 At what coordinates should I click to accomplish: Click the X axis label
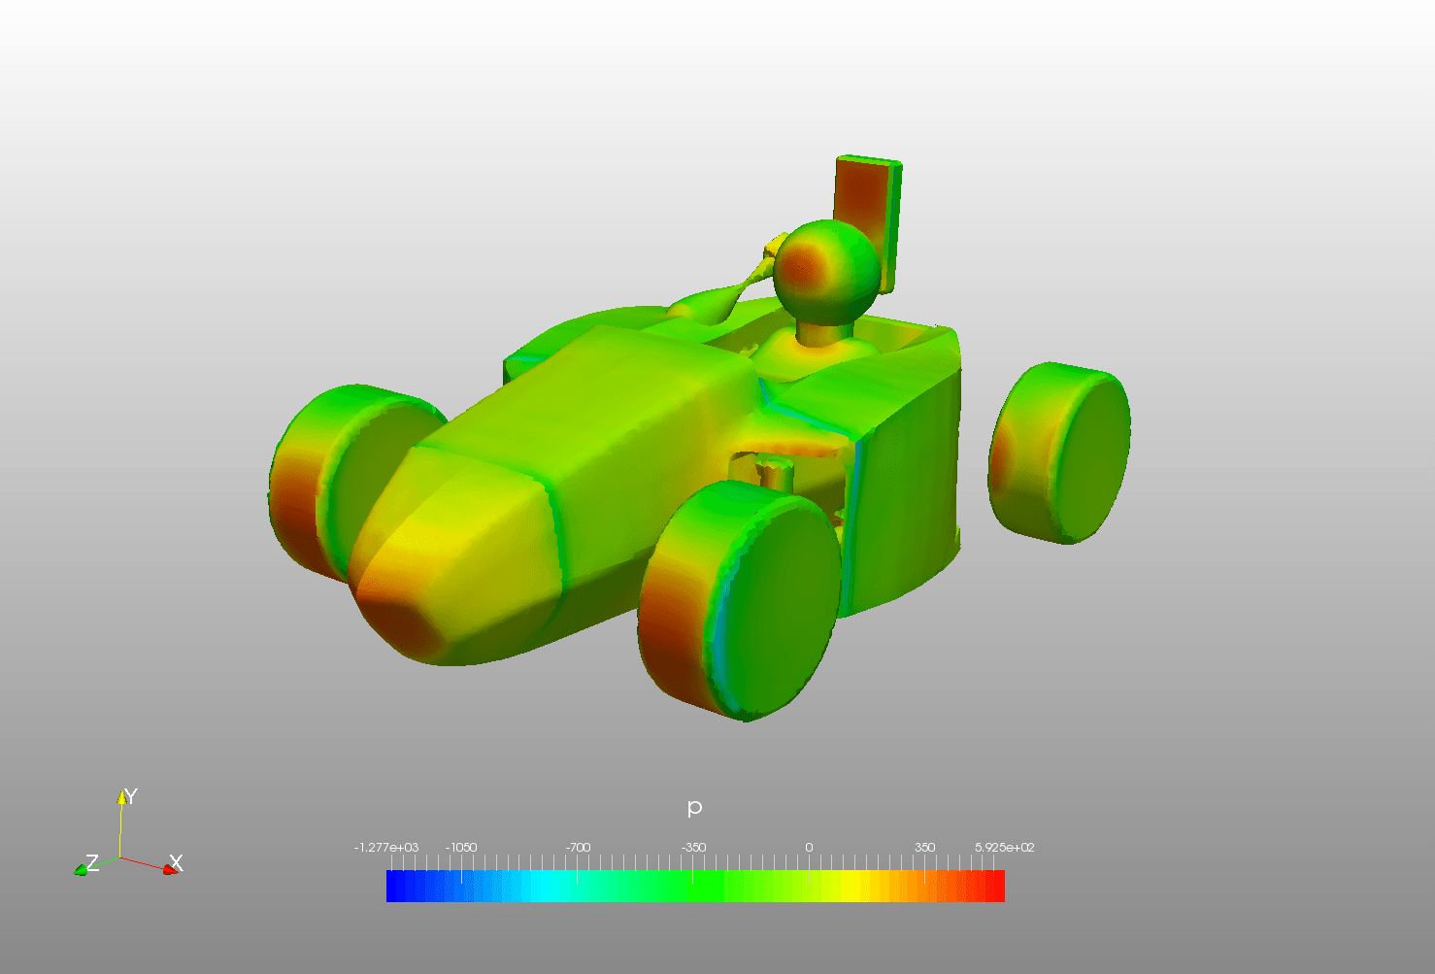point(176,862)
